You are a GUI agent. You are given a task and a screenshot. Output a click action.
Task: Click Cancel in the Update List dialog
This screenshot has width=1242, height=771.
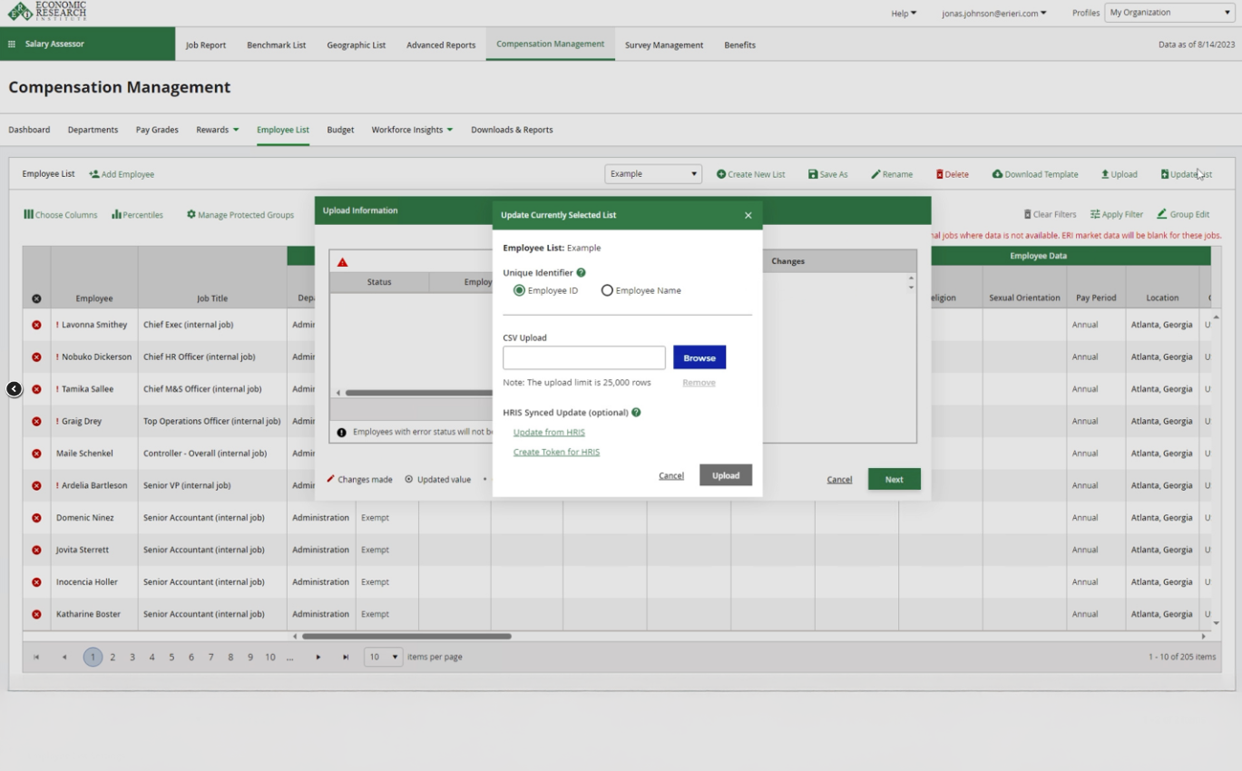pos(671,475)
